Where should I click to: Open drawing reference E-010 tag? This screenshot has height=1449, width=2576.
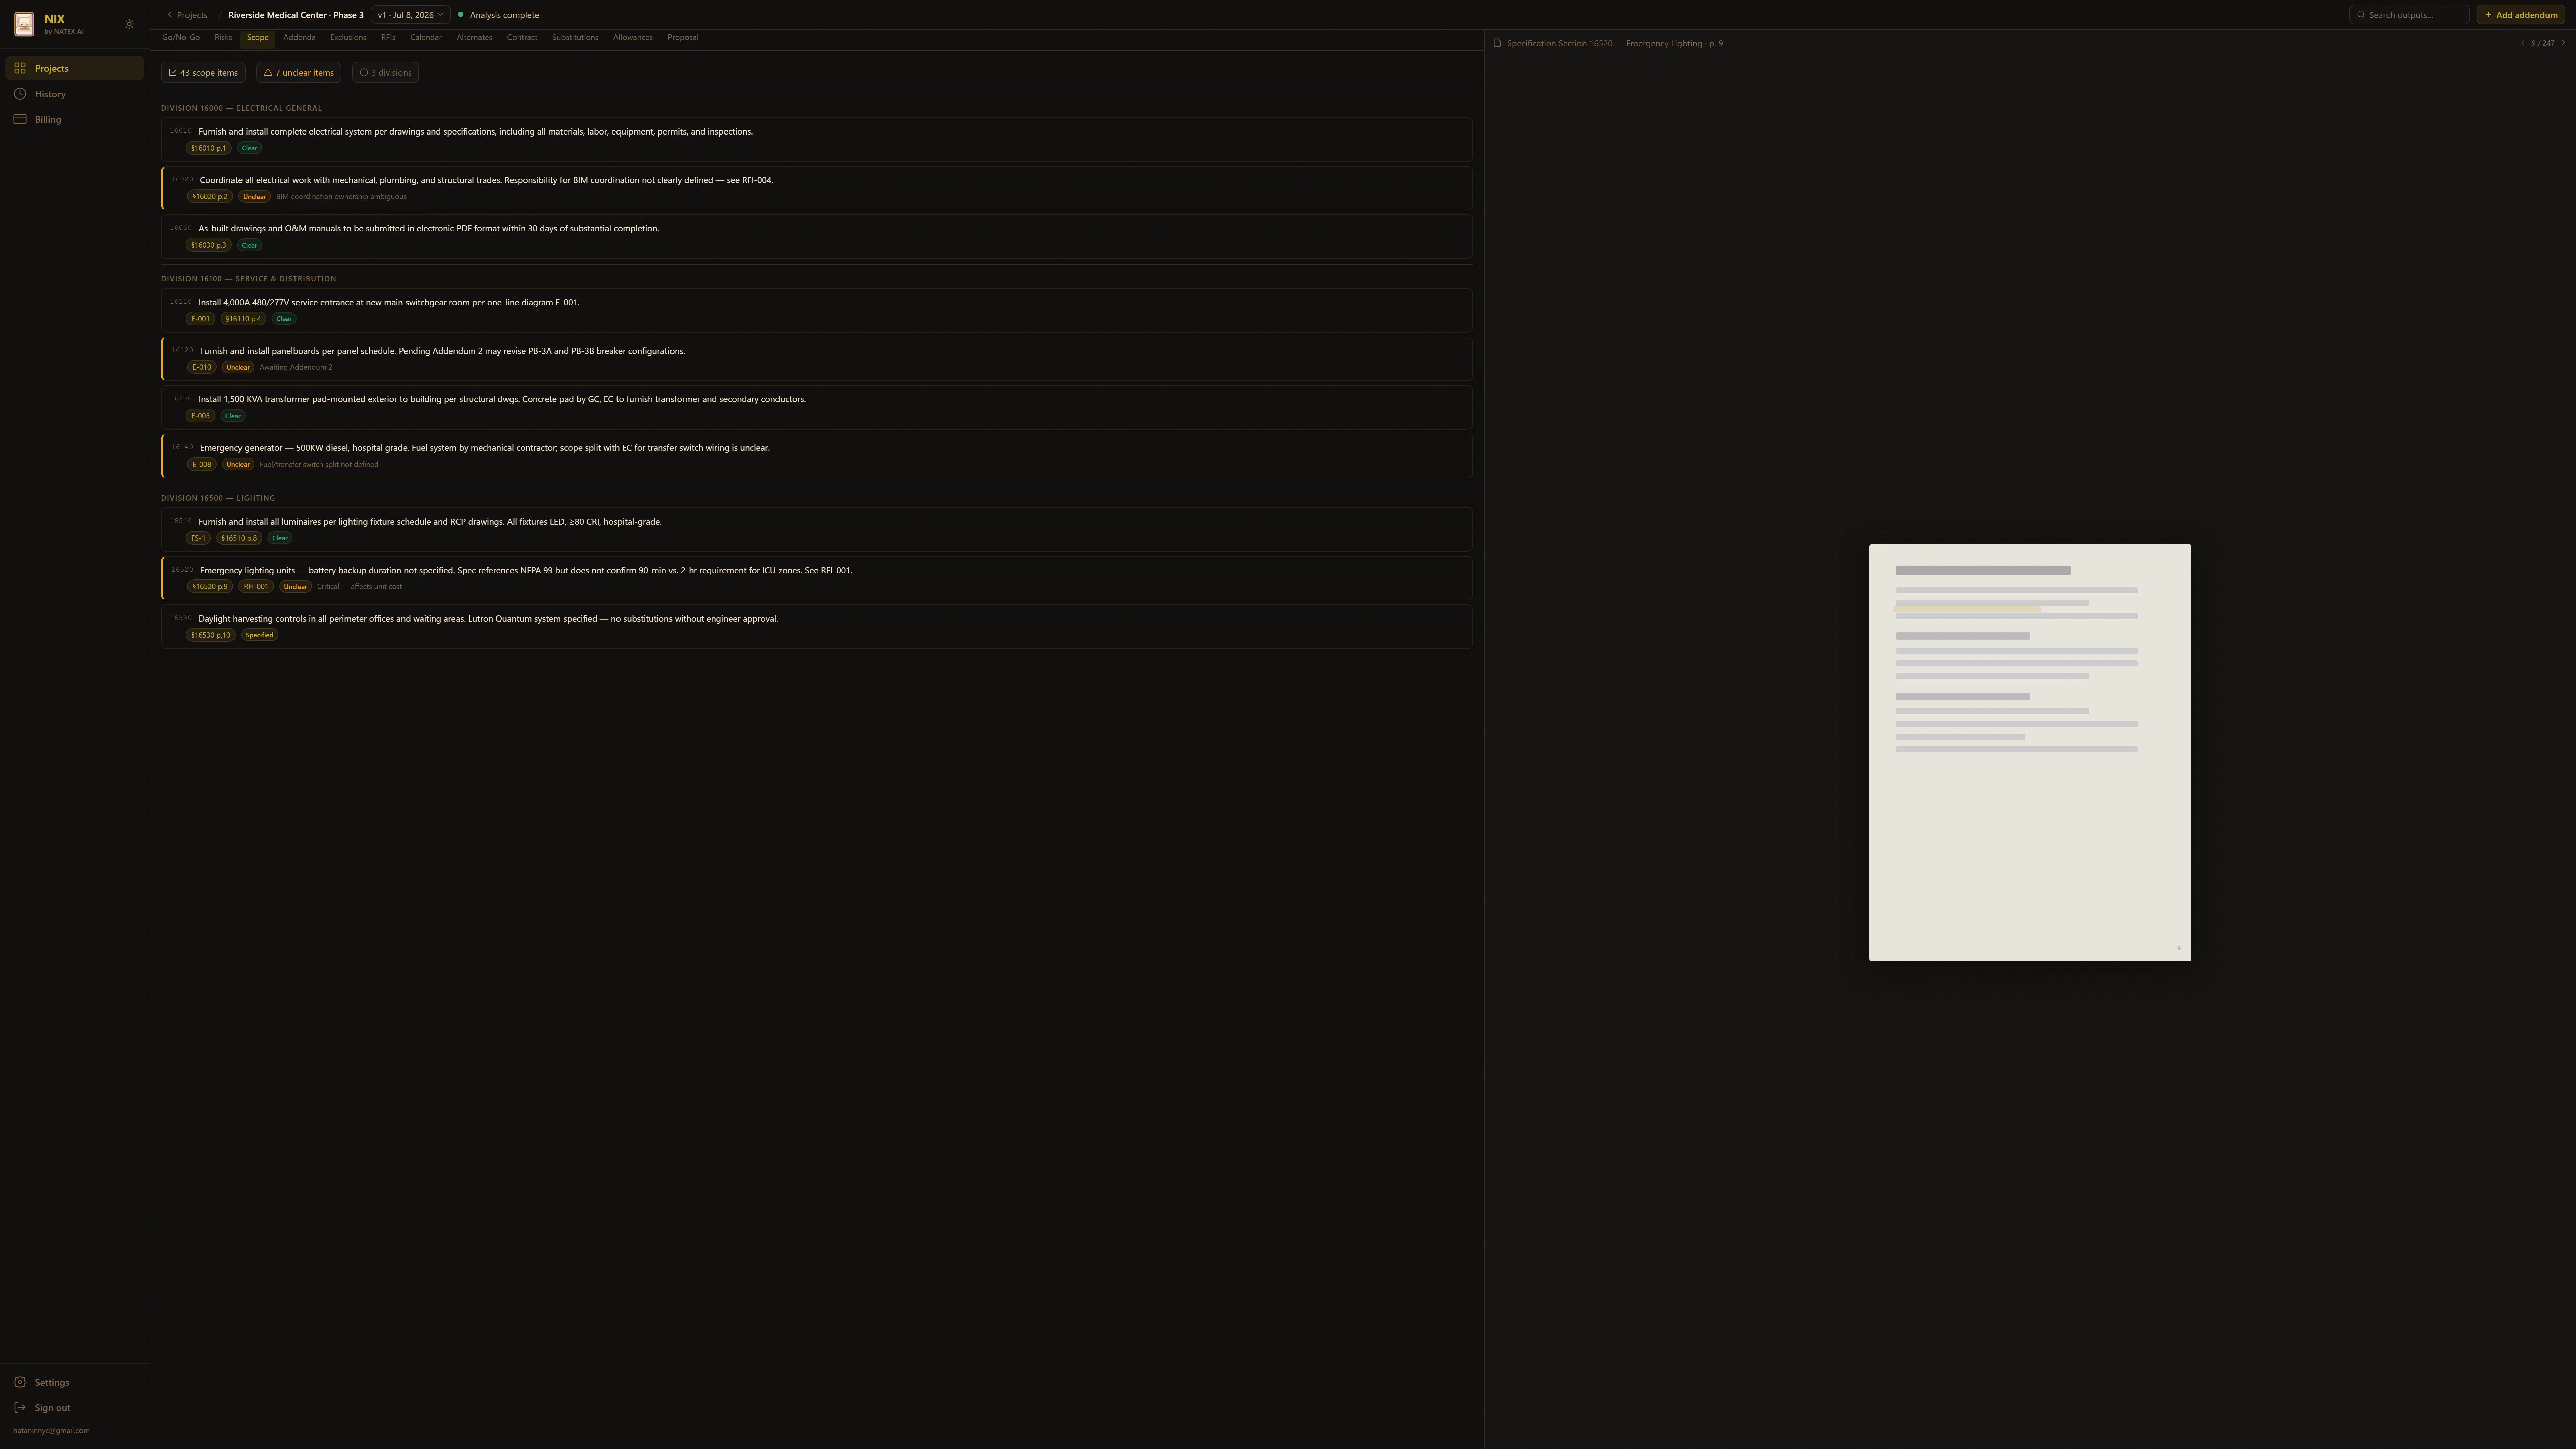(x=202, y=367)
